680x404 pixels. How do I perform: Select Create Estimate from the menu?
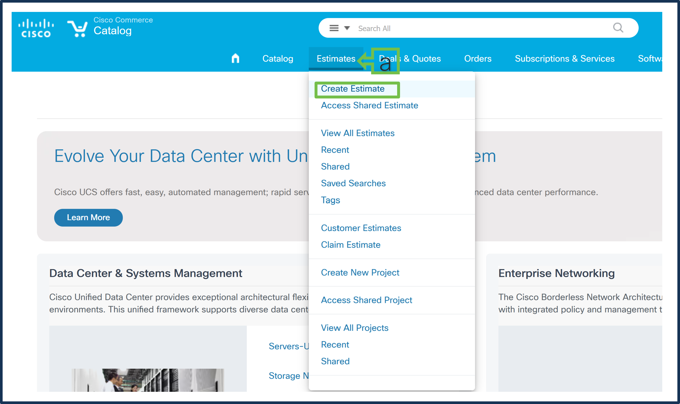point(352,89)
